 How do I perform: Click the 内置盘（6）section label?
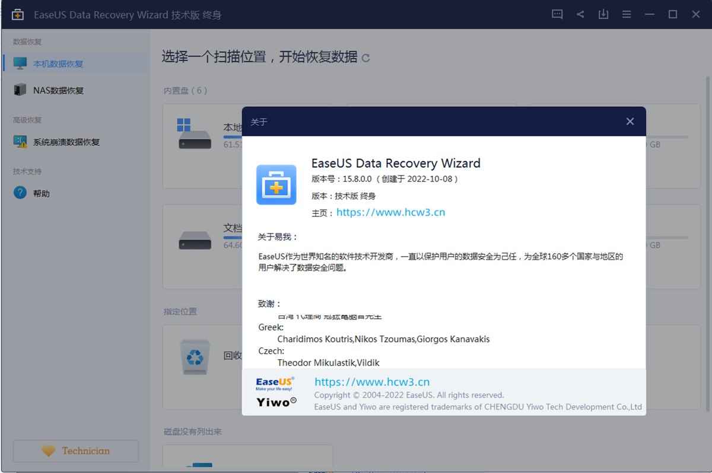pos(186,91)
